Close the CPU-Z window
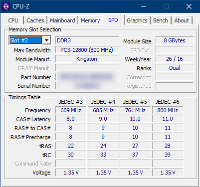The height and width of the screenshot is (187, 200). 189,6
